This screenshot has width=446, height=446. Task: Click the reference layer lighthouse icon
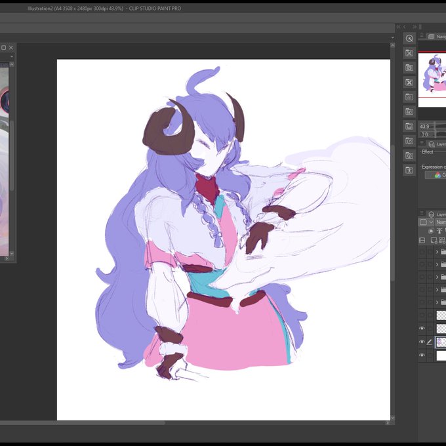pyautogui.click(x=439, y=231)
